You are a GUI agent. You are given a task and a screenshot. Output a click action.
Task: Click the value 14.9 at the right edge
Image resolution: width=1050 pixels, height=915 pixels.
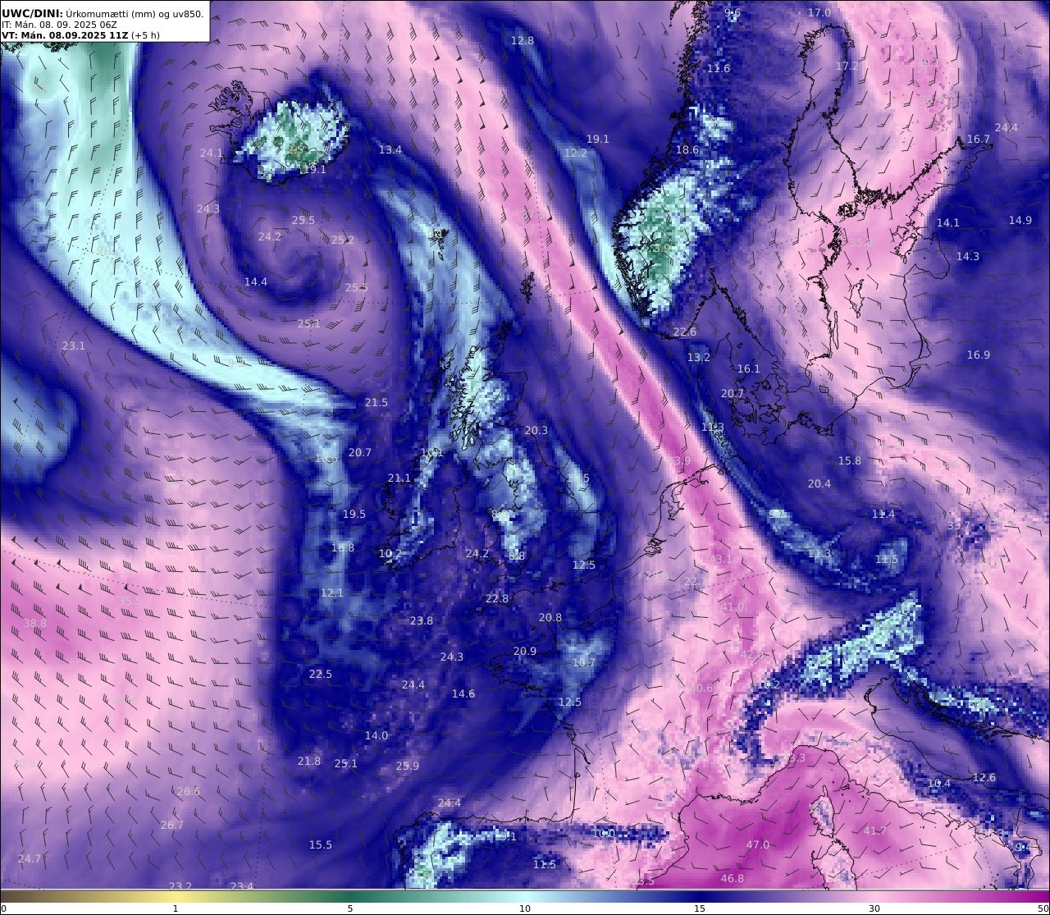1020,220
